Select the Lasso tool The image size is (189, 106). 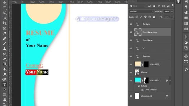point(4,13)
